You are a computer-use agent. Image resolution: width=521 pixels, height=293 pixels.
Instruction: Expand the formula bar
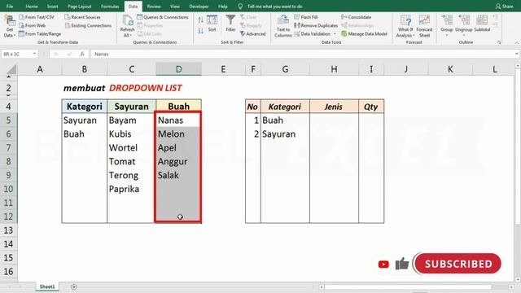coord(517,54)
